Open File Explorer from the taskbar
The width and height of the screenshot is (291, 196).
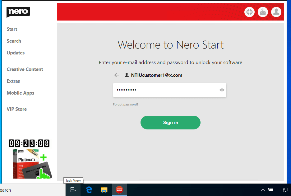pyautogui.click(x=104, y=190)
